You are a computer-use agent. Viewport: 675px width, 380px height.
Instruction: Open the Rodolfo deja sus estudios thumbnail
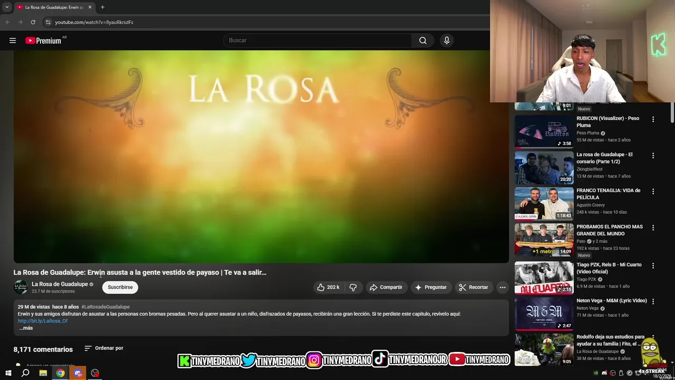[x=544, y=349]
